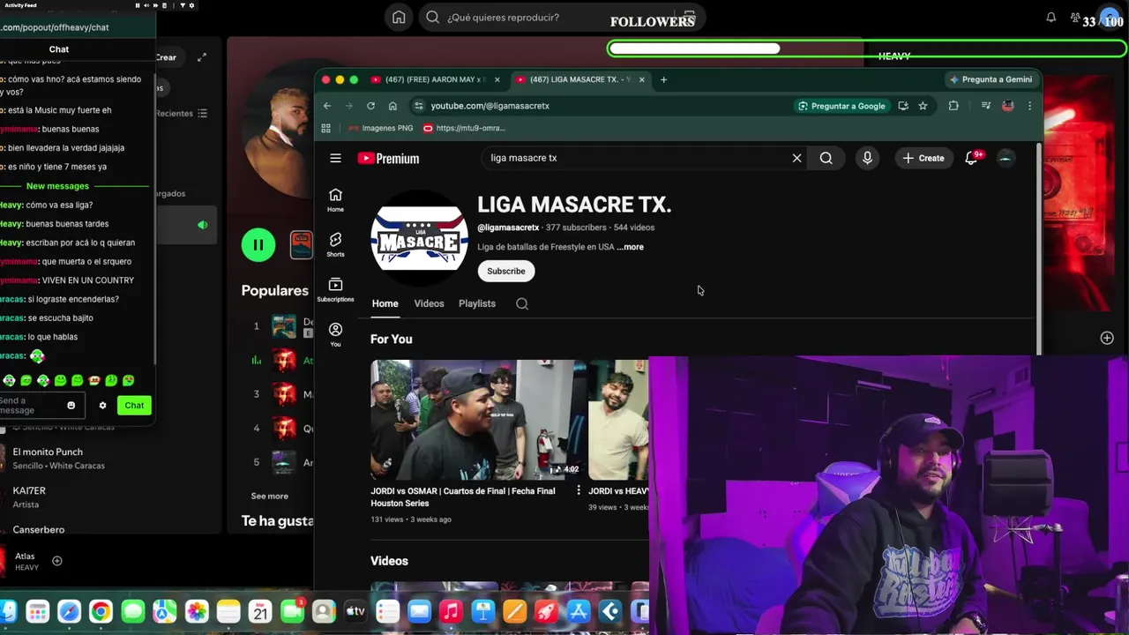1129x635 pixels.
Task: Pause the Spotify artist playback
Action: click(258, 244)
